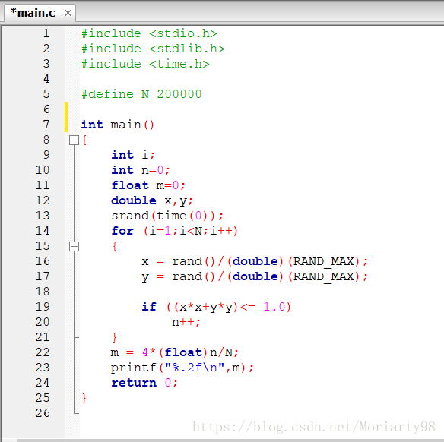Click on 'int main()' declaration
The width and height of the screenshot is (444, 442).
(x=118, y=125)
